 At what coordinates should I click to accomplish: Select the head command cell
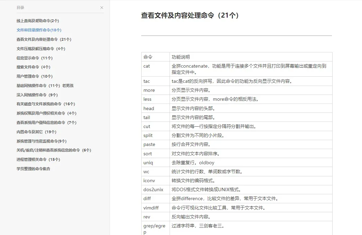(x=156, y=108)
